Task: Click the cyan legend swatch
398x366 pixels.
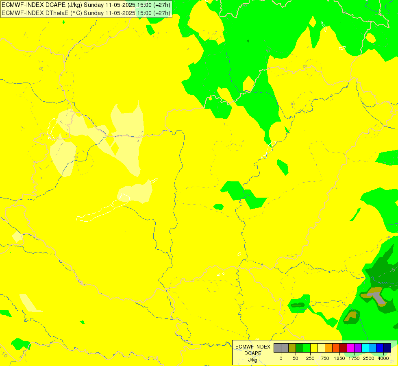Action: tap(365, 348)
